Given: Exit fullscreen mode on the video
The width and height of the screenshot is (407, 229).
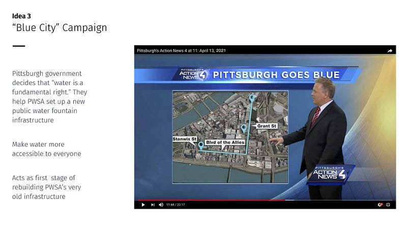Looking at the screenshot, I should point(388,205).
